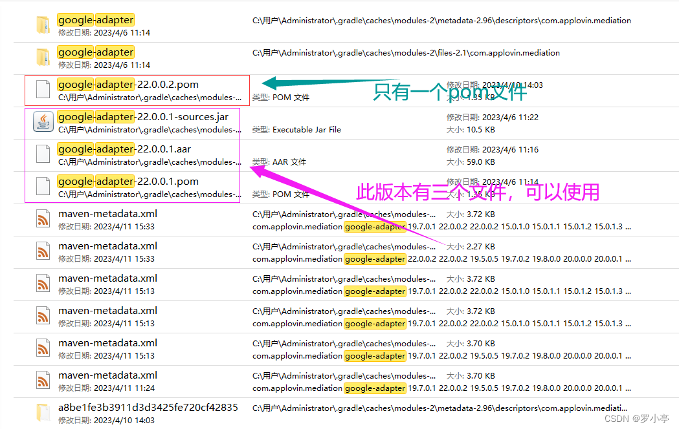Click the version list text in the 2.27 KB row
Viewport: 679px width, 429px height.
pos(519,259)
